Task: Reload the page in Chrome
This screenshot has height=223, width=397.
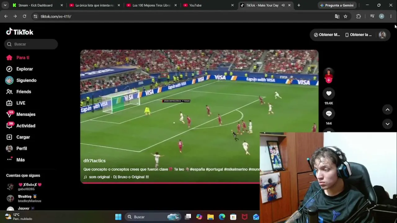Action: click(x=25, y=16)
